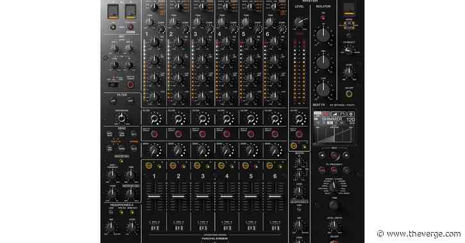465x243 pixels.
Task: Click channel 1 filter knob
Action: coord(154,119)
